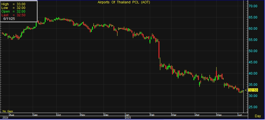Click the No Gaps label

tap(8, 111)
